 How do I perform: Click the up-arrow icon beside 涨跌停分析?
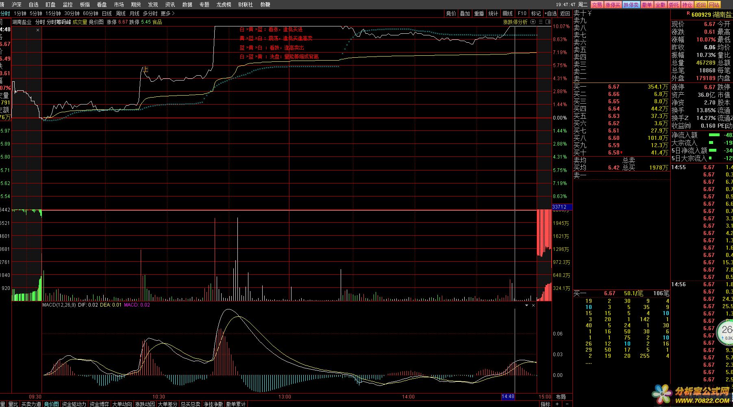click(x=533, y=22)
